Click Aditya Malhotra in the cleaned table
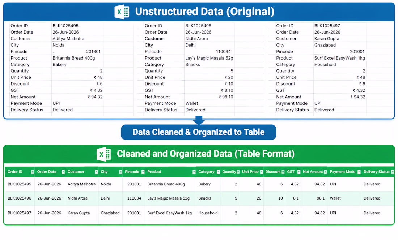Screen dimensions: 398x240 pos(81,184)
